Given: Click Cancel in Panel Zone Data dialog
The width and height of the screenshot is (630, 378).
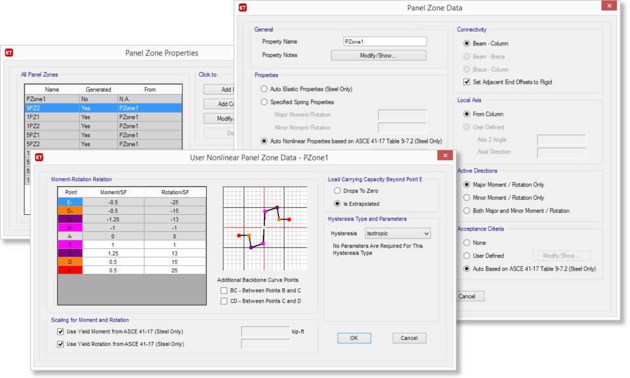Looking at the screenshot, I should tap(469, 296).
